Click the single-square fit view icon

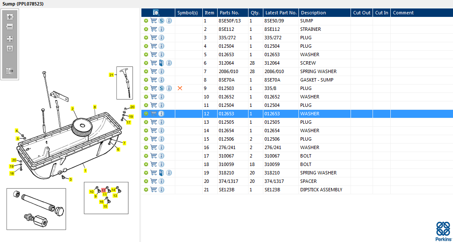tap(10, 49)
